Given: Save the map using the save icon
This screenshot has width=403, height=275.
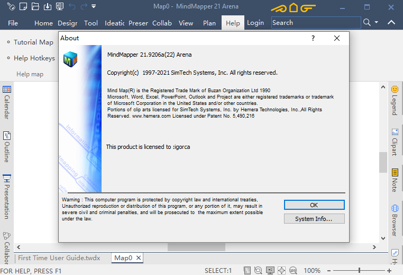Looking at the screenshot, I should (48, 6).
